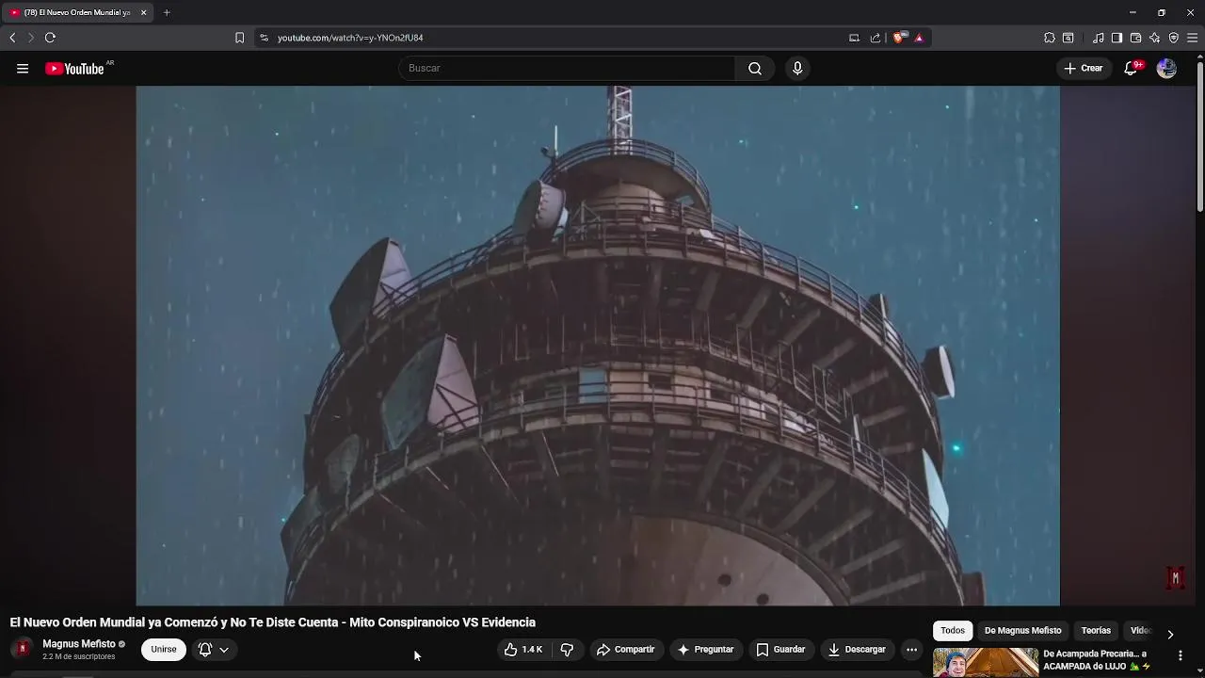
Task: Click the 2.2 M de suscriptores text
Action: pos(79,656)
